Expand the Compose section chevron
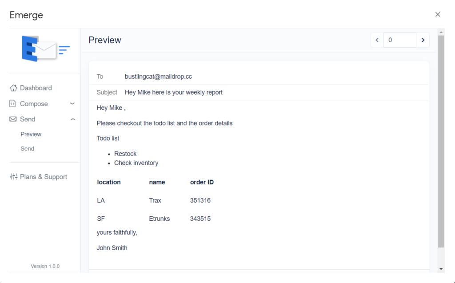Viewport: 455px width, 283px height. point(72,104)
